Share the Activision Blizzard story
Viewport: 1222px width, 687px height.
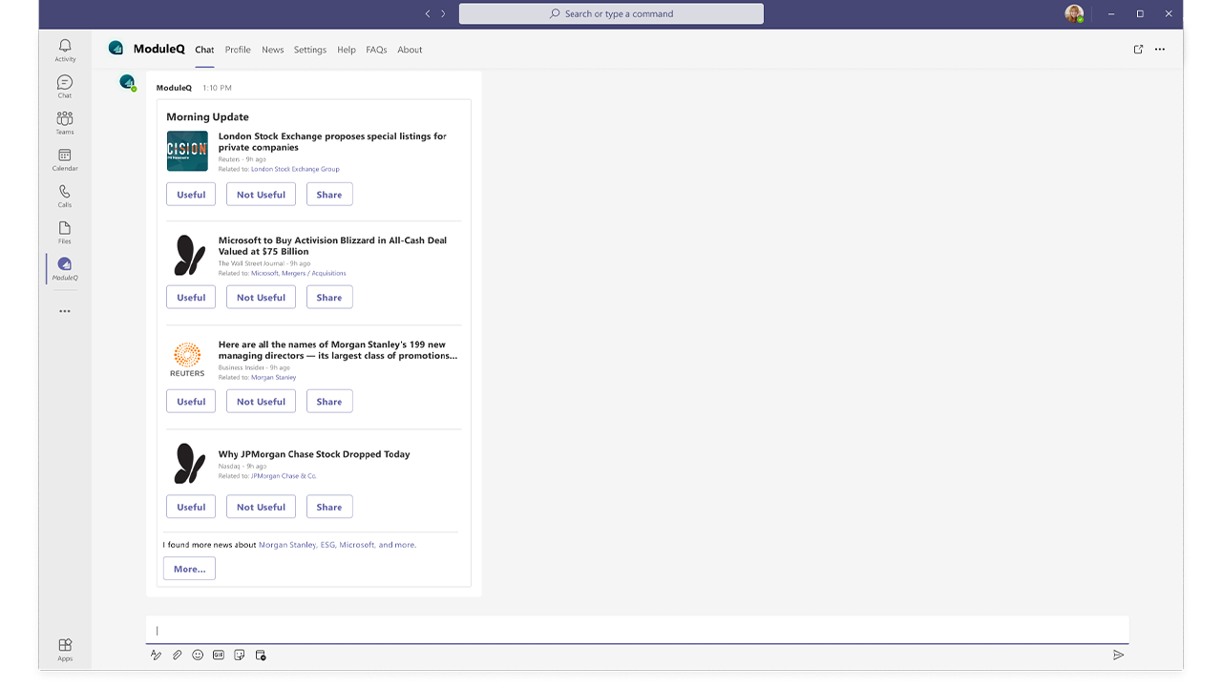click(x=329, y=298)
